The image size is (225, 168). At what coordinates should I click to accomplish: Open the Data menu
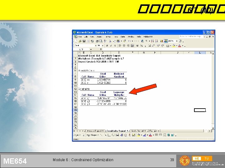[123, 37]
